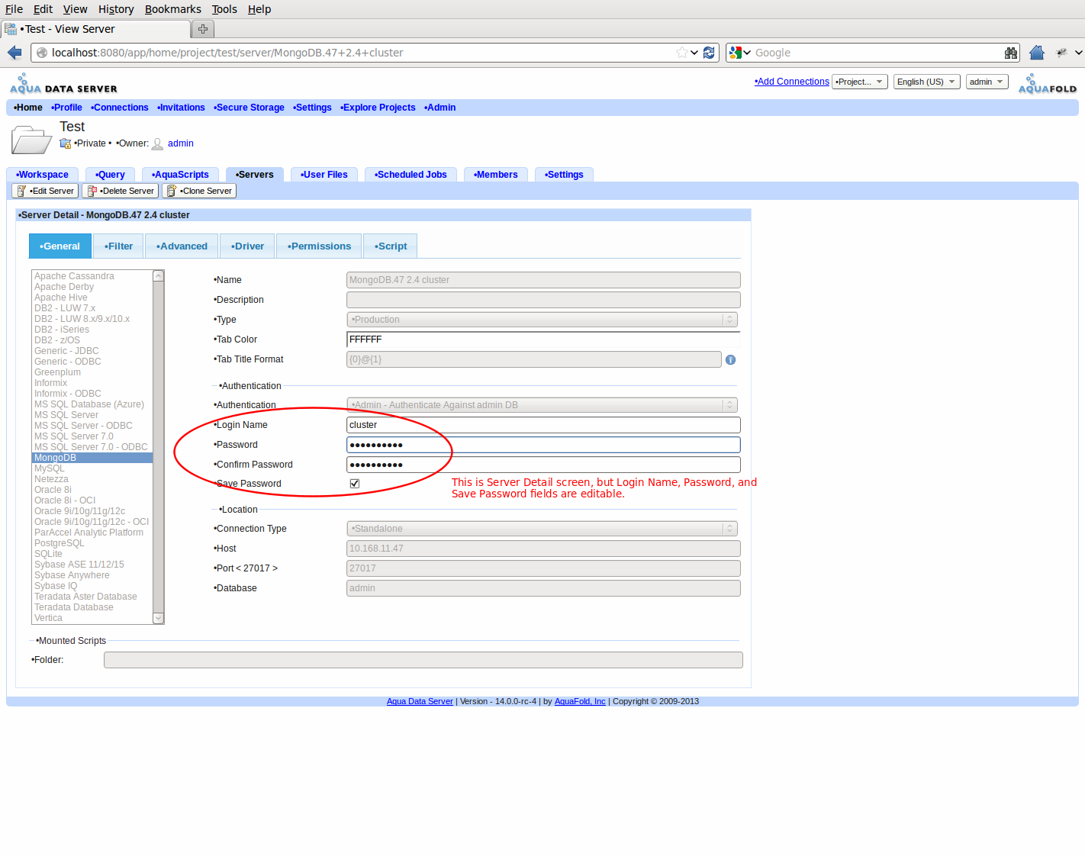Click the Tab Color FFFFFF field
The image size is (1085, 856).
point(543,340)
